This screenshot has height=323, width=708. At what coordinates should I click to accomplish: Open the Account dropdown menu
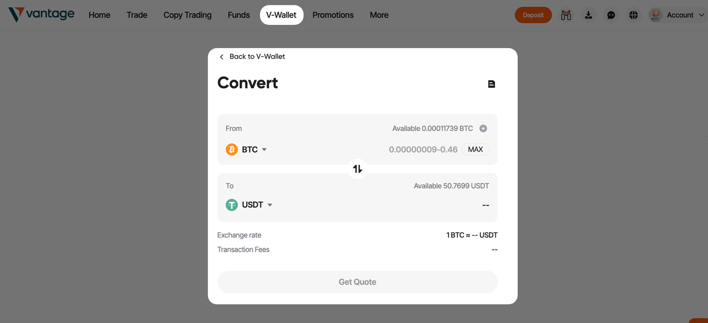(686, 15)
